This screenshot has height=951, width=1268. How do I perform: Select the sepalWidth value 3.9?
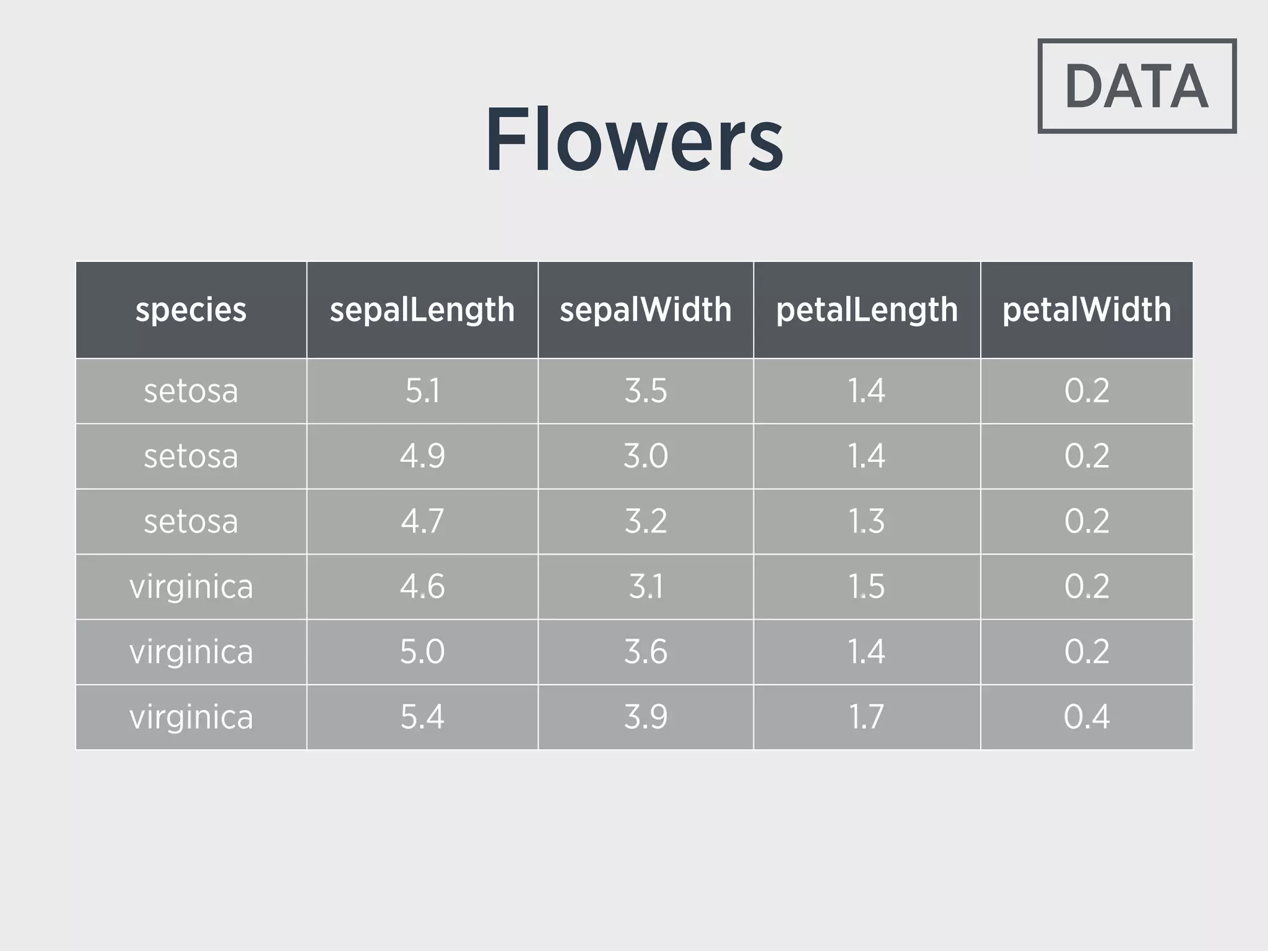coord(645,717)
